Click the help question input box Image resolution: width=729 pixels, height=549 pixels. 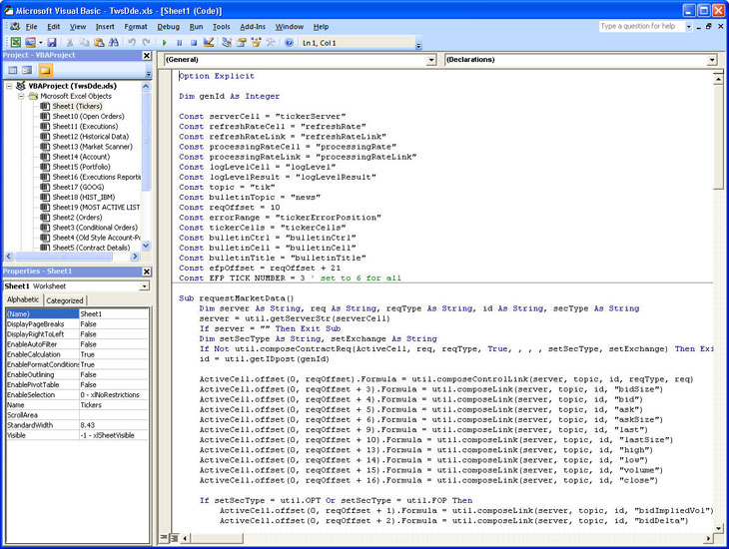(641, 27)
